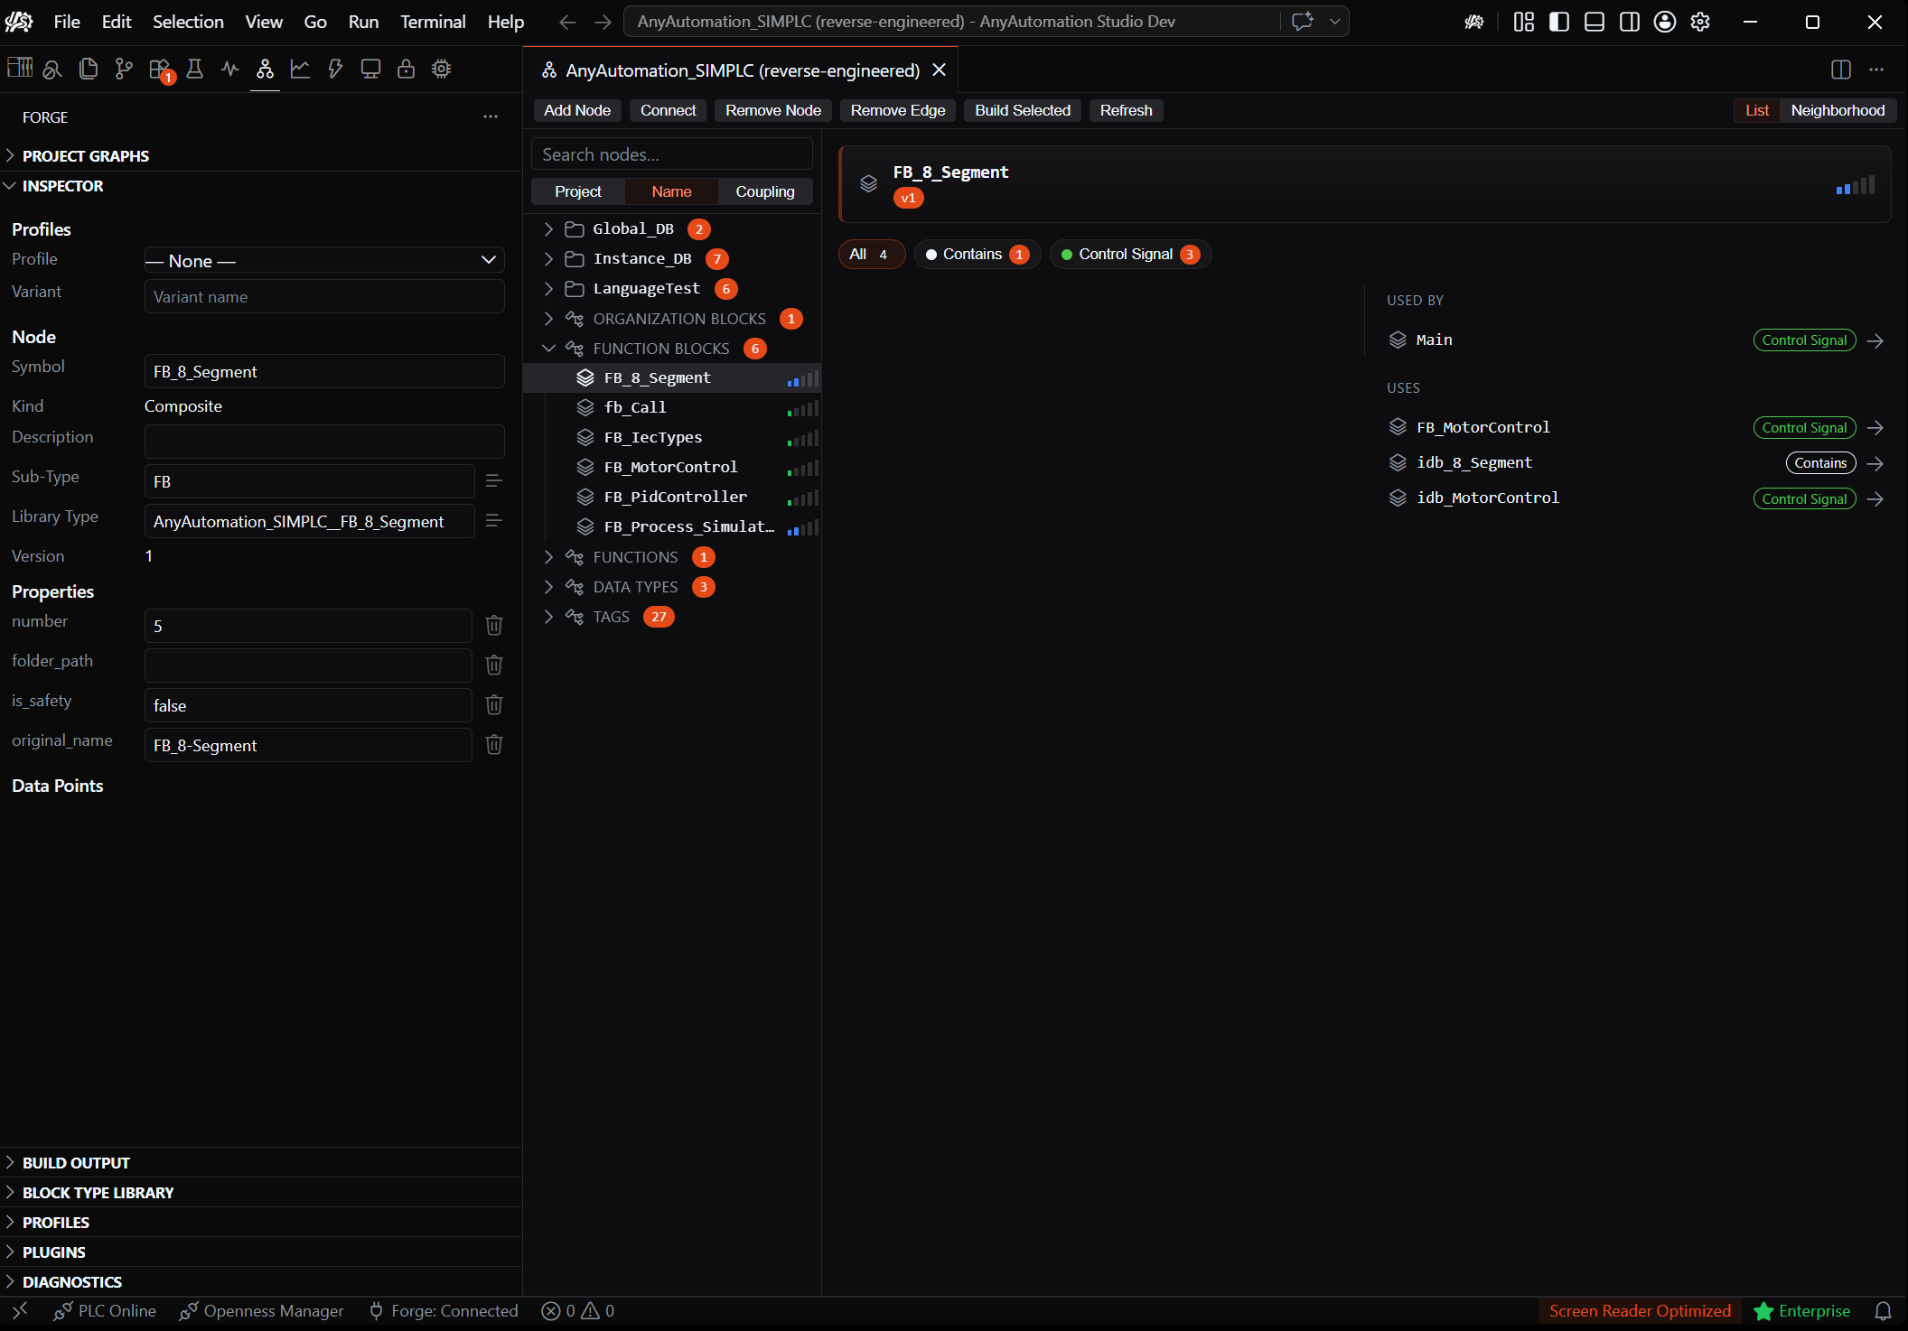Viewport: 1908px width, 1331px height.
Task: Switch to List view mode
Action: click(1756, 110)
